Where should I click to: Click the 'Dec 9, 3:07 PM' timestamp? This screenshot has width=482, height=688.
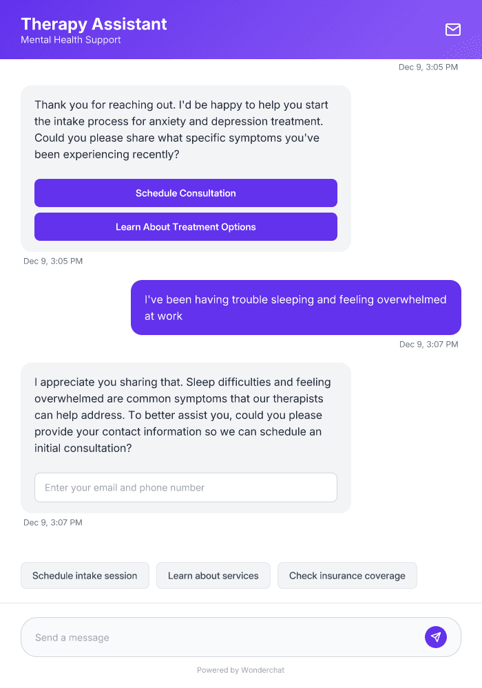coord(428,344)
